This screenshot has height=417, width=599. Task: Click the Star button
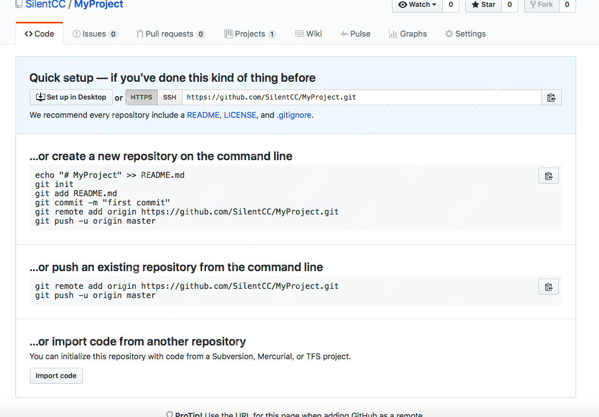tap(483, 5)
